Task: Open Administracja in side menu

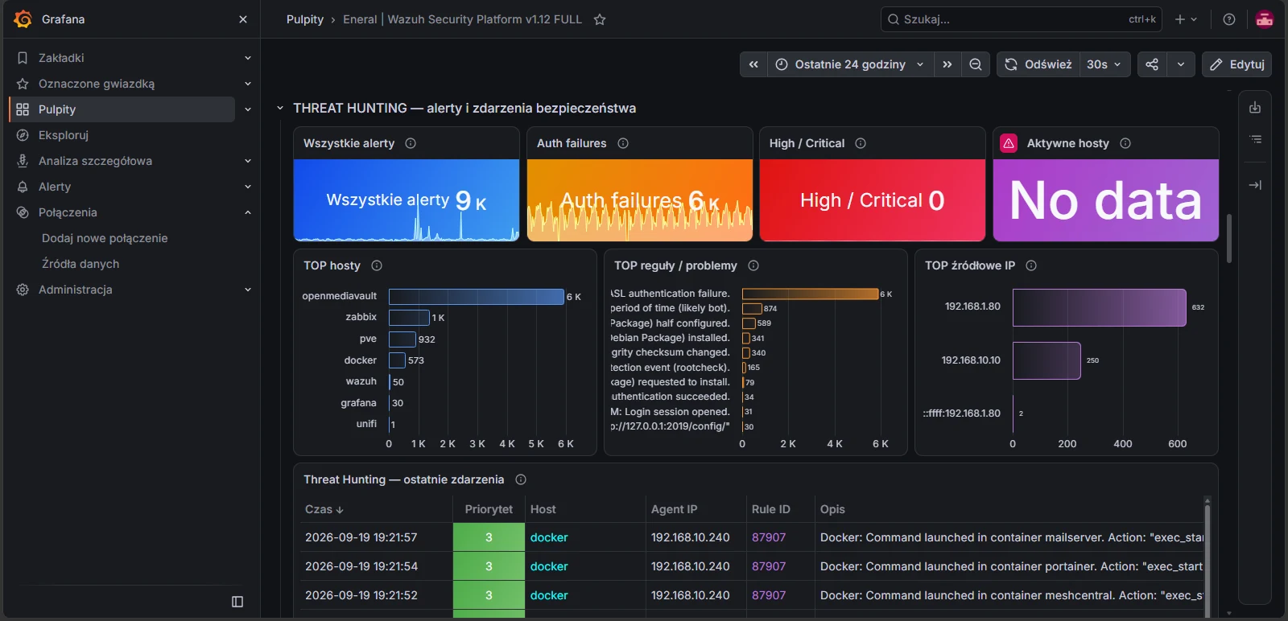Action: (76, 290)
